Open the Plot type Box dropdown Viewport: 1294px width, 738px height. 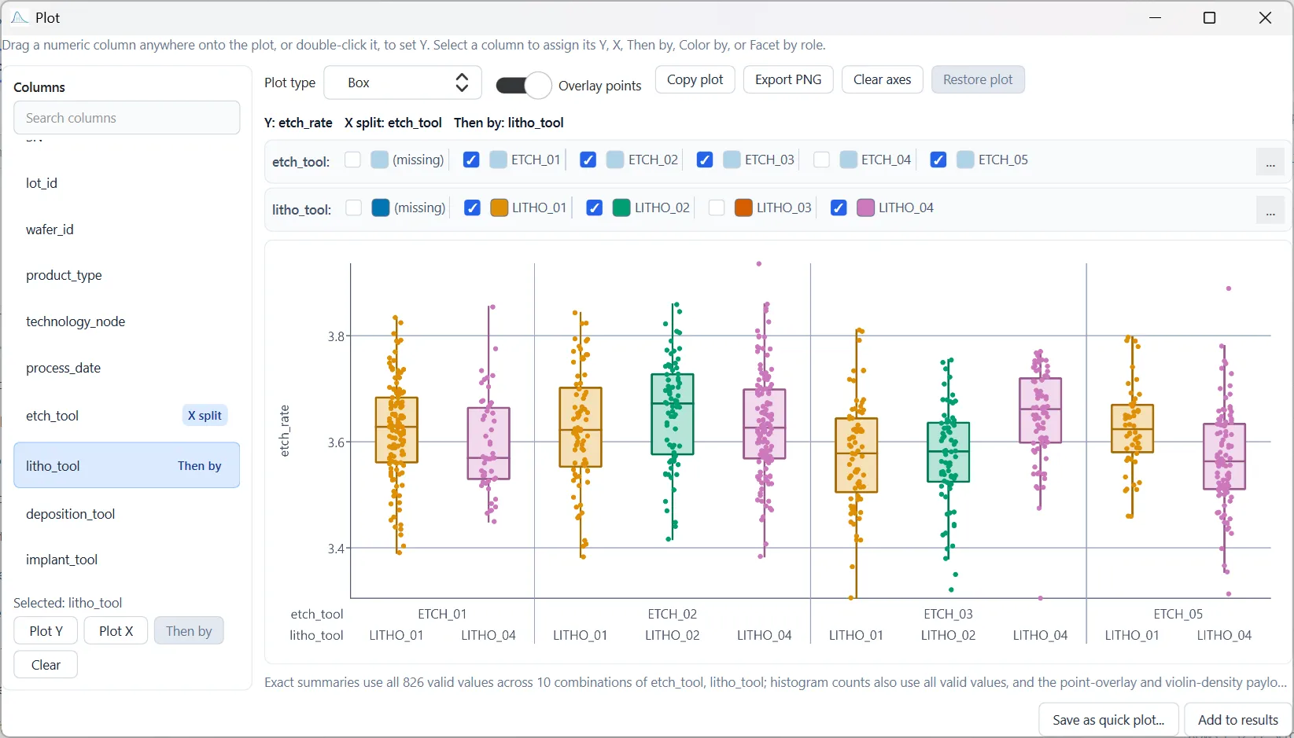click(403, 83)
